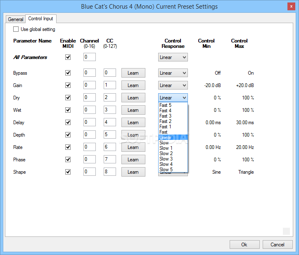Confirm settings with the Ok button
This screenshot has height=255, width=299.
click(244, 245)
